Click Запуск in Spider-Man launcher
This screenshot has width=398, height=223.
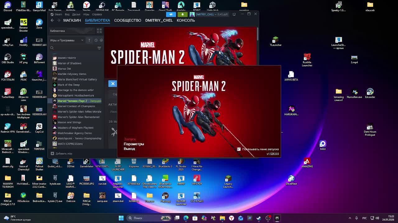(130, 139)
